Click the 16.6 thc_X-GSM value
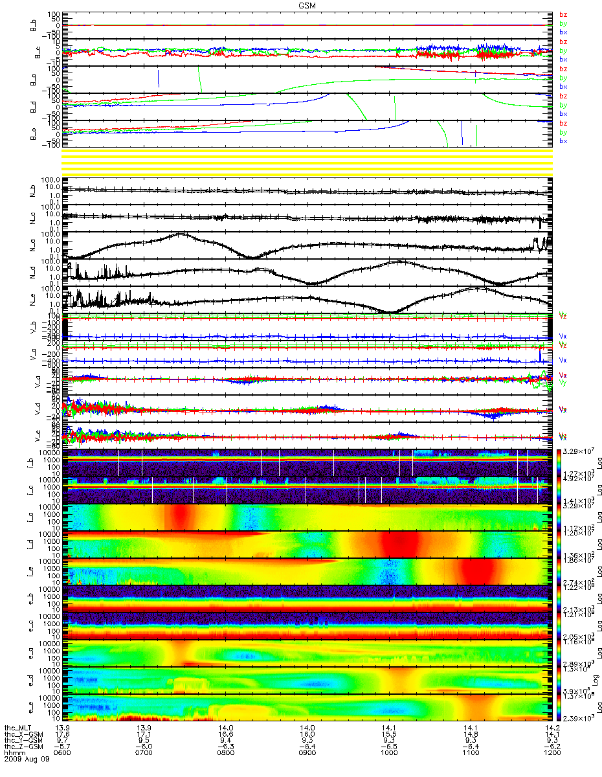Image resolution: width=602 pixels, height=777 pixels. [225, 734]
